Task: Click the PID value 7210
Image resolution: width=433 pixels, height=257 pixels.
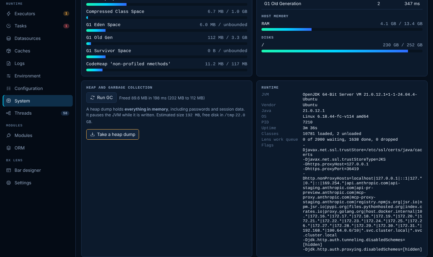Action: click(x=307, y=122)
